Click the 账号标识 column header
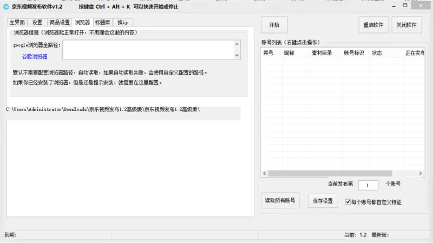The width and height of the screenshot is (433, 243). point(354,53)
